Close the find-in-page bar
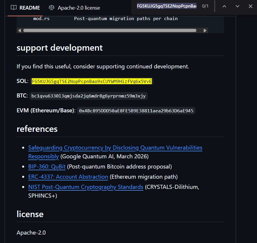This screenshot has width=257, height=243. pos(251,6)
